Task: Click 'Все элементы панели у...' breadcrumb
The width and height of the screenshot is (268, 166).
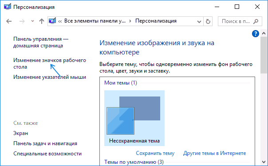Action: (x=95, y=21)
